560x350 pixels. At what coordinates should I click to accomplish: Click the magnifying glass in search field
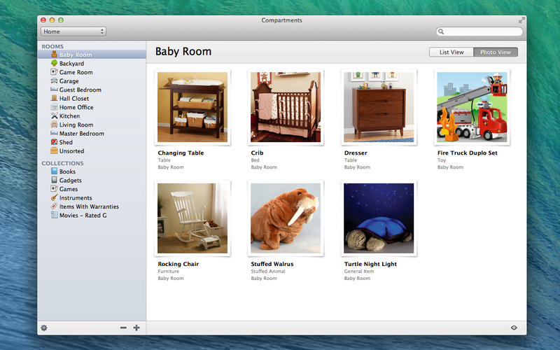pos(441,31)
